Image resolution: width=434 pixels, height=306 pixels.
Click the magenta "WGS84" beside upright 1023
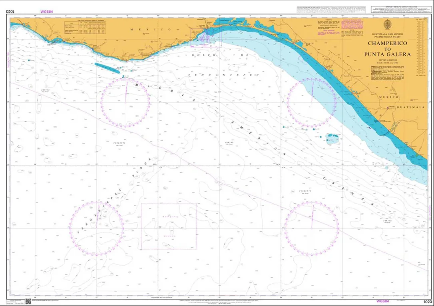pos(383,301)
